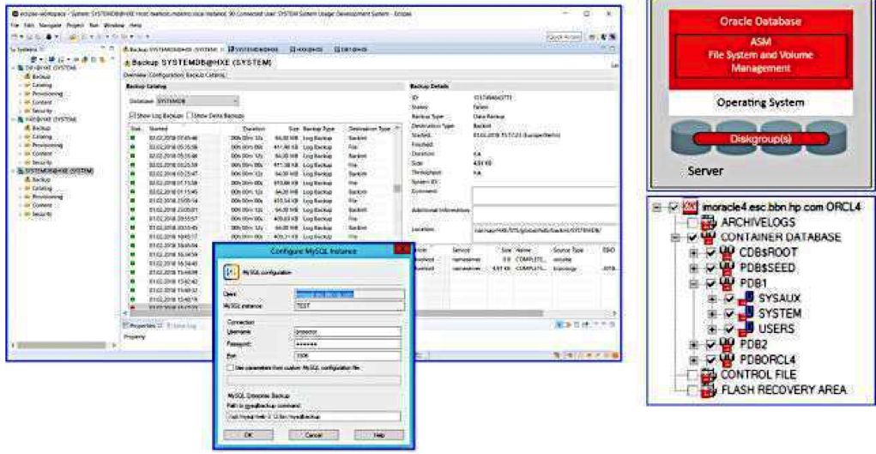Toggle the Show Log Backups checkbox

coord(132,115)
